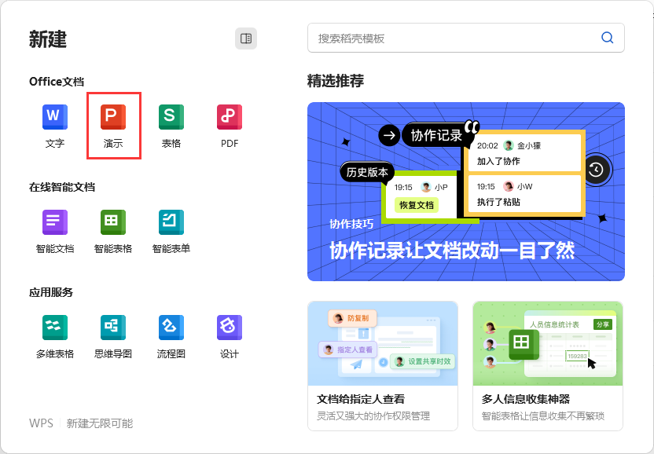
Task: Open the 协作记录 featured banner
Action: click(466, 192)
